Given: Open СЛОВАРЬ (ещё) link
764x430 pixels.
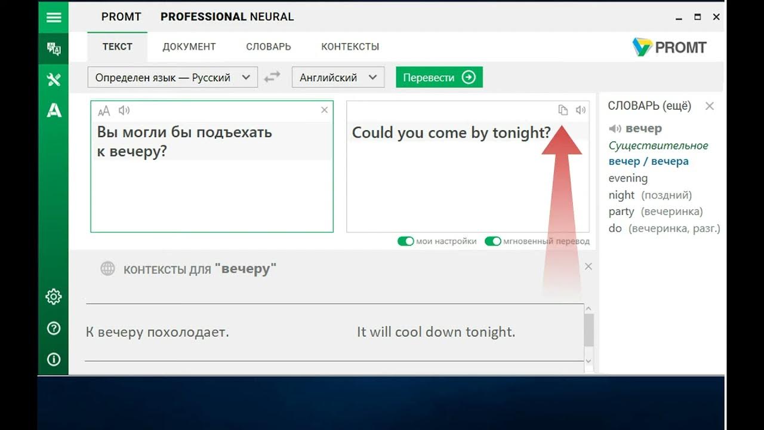Looking at the screenshot, I should [x=649, y=106].
